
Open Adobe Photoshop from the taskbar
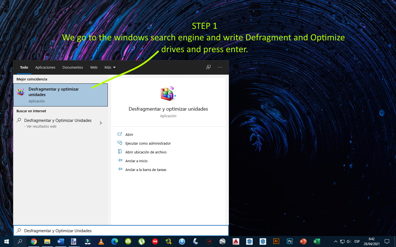290,242
